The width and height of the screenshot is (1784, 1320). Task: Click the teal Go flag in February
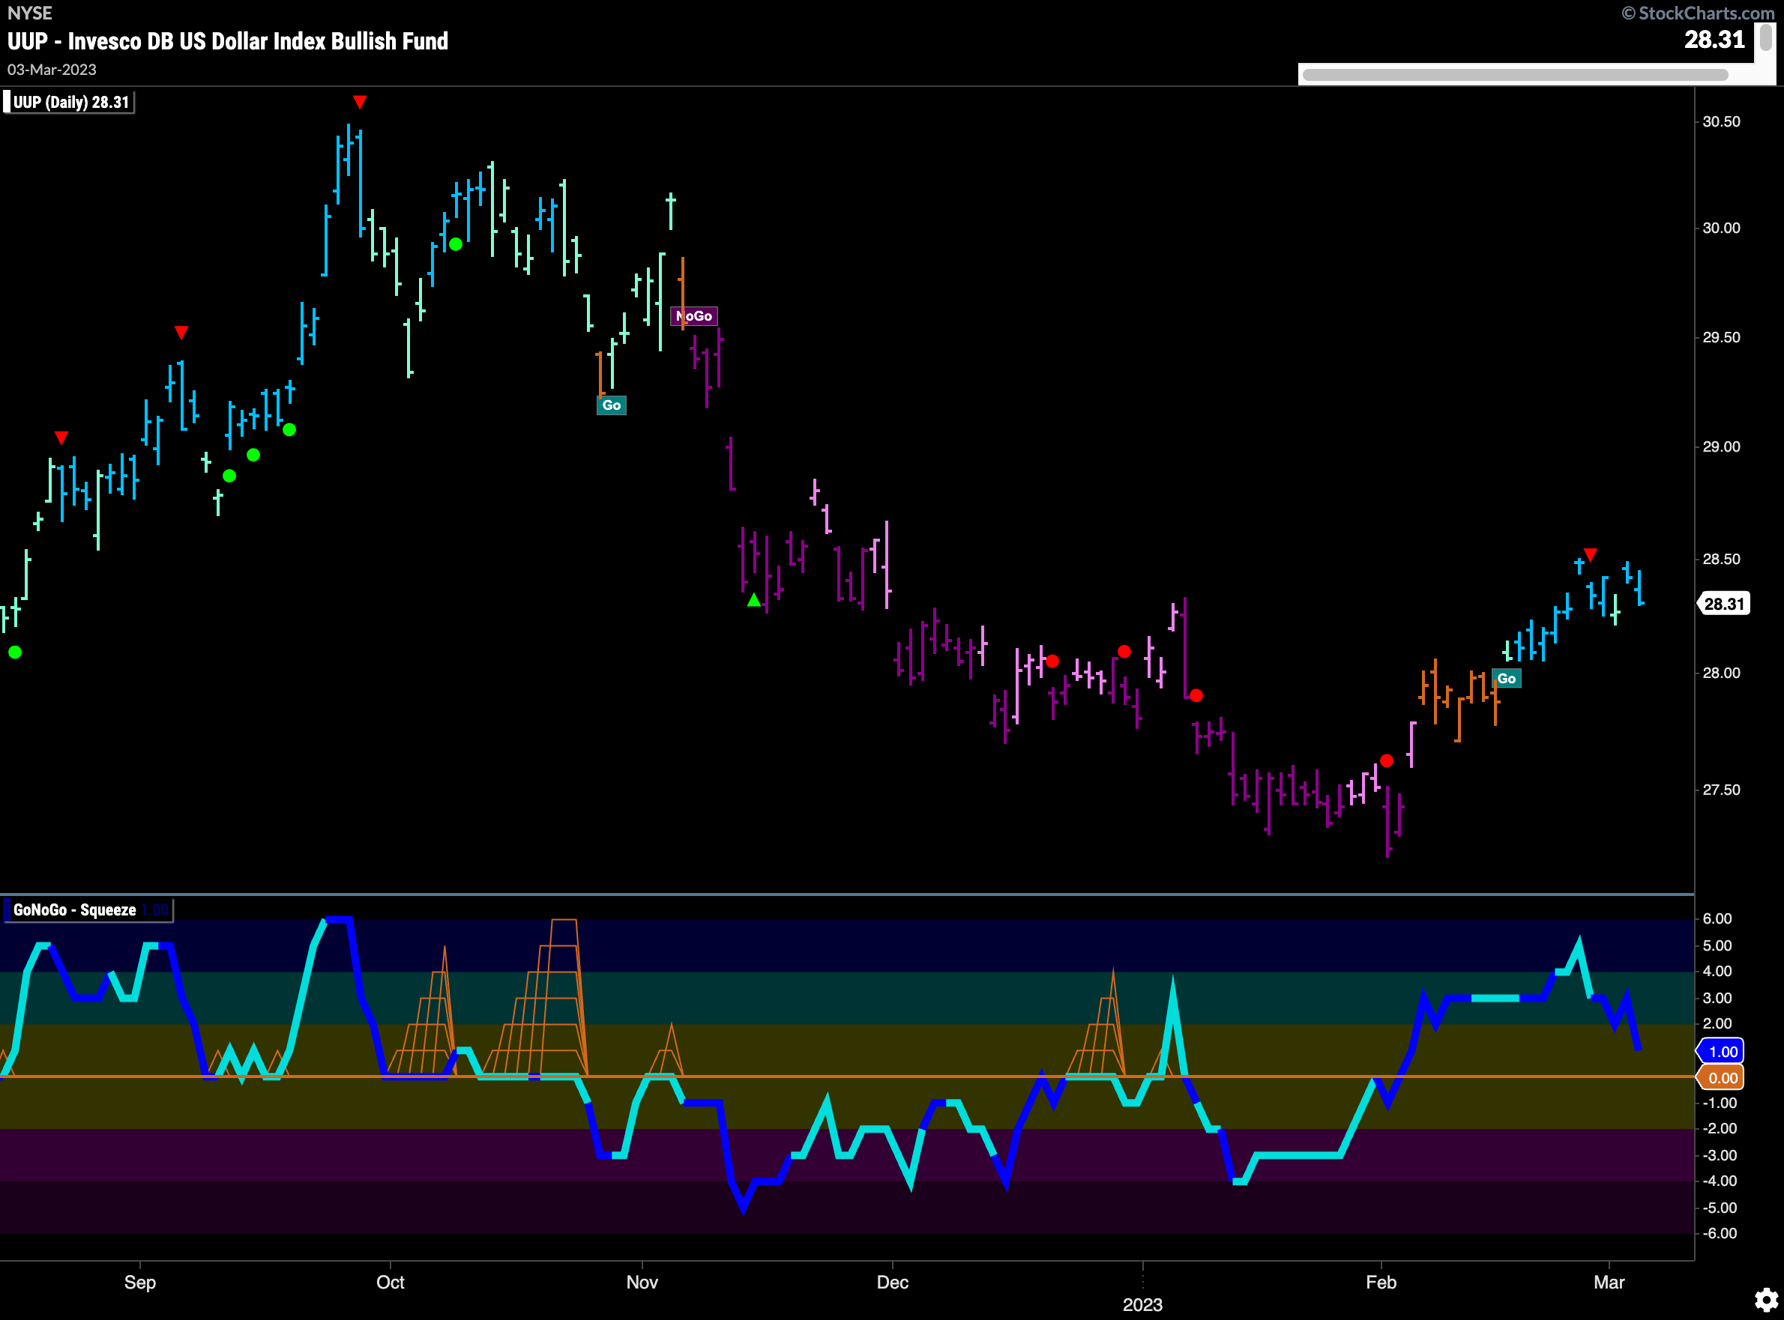(x=1507, y=679)
